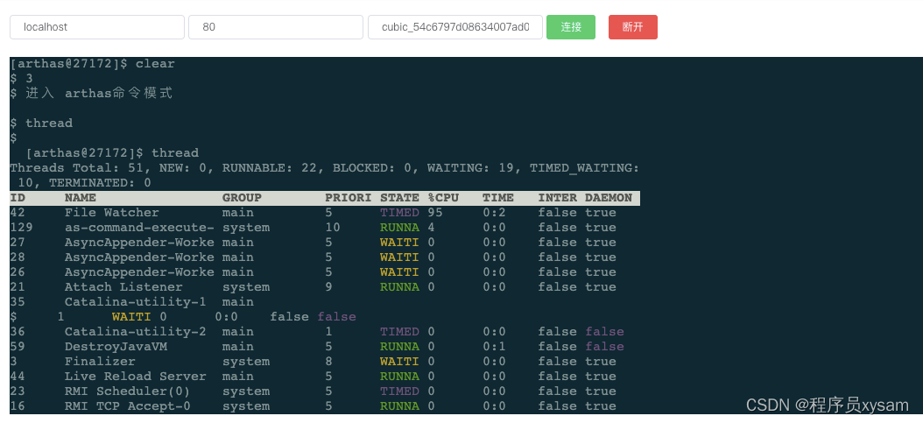This screenshot has width=923, height=423.
Task: Click the TIMED state of File Watcher
Action: [399, 213]
